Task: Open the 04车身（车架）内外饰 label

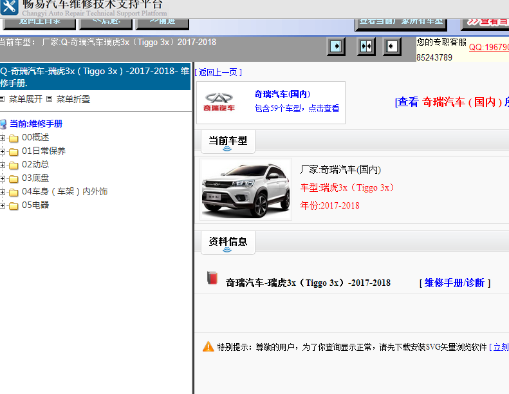Action: 64,191
